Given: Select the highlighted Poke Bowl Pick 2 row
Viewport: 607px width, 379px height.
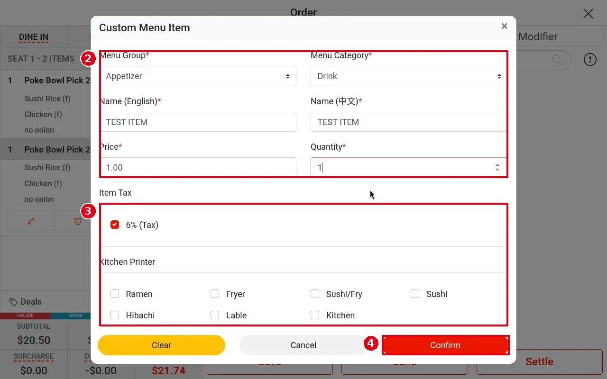Looking at the screenshot, I should click(46, 150).
